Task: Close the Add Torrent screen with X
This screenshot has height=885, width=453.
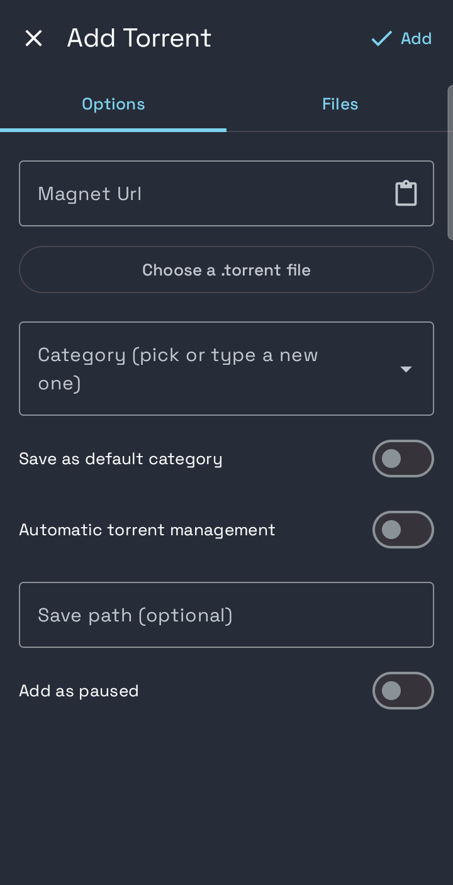Action: tap(33, 38)
